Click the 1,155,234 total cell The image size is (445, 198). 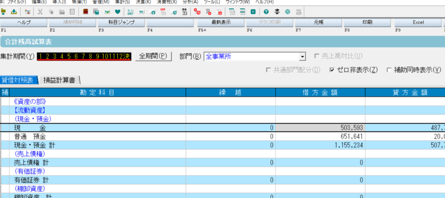320,145
